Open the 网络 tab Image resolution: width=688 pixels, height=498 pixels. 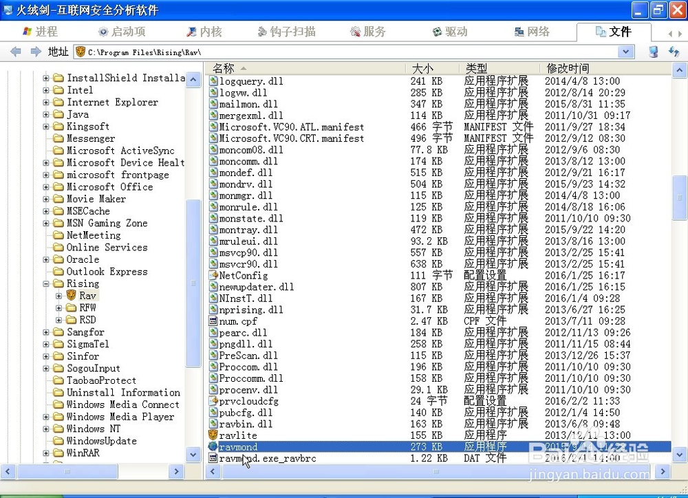(532, 32)
